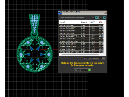The height and width of the screenshot is (97, 129).
Task: Select the pendant bail in the viewport
Action: tap(35, 24)
